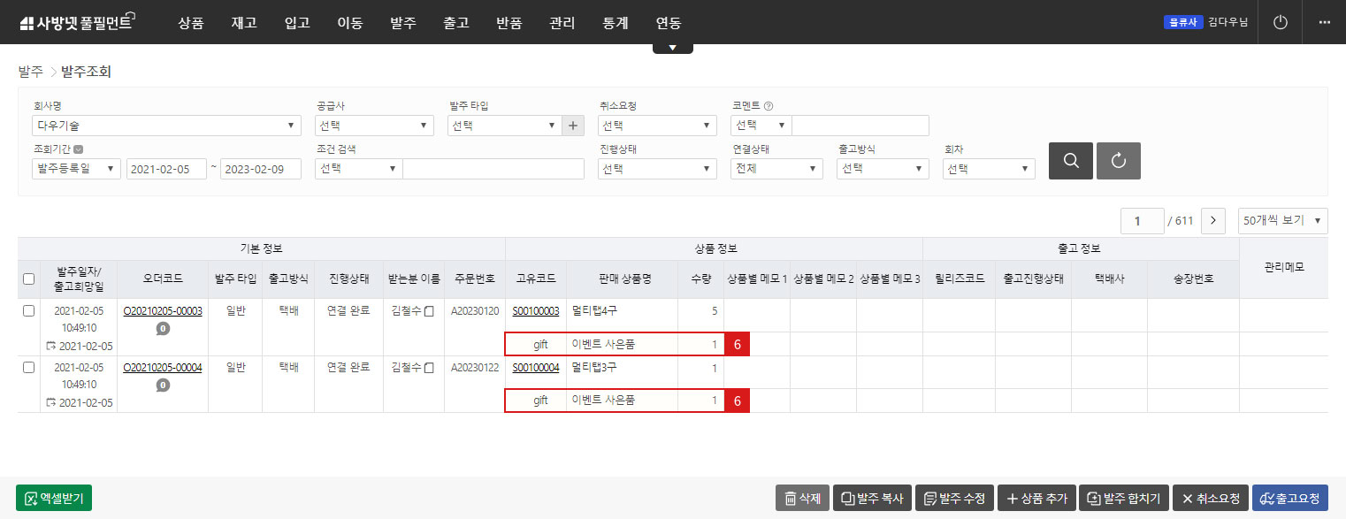Screen dimensions: 1346x519
Task: Open the 회사명 dropdown showing 다우기술
Action: 165,125
